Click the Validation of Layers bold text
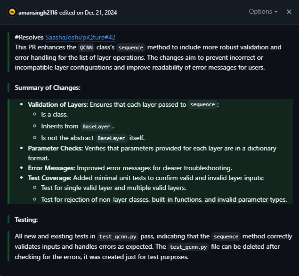Image resolution: width=299 pixels, height=276 pixels. (x=58, y=104)
